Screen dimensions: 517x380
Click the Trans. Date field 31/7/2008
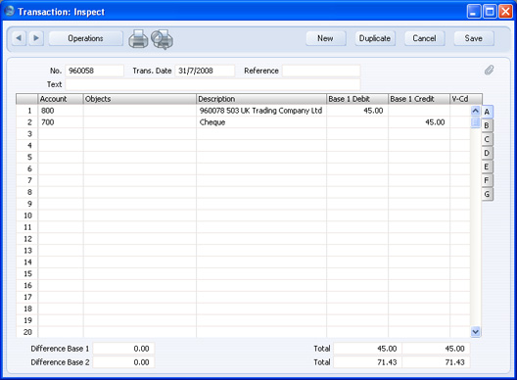coord(205,71)
